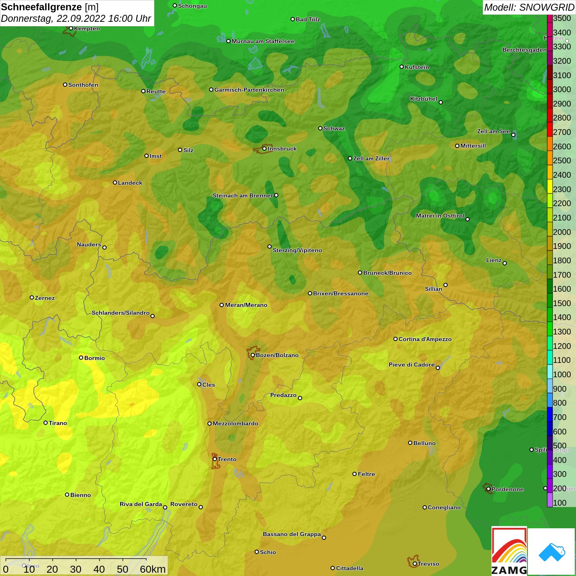Click the Mittersill label

point(473,146)
